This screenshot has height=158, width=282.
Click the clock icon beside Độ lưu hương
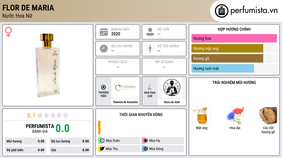click(x=104, y=49)
